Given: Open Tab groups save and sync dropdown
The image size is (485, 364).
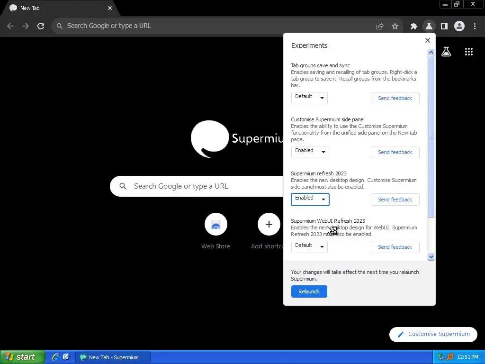Looking at the screenshot, I should (x=309, y=98).
